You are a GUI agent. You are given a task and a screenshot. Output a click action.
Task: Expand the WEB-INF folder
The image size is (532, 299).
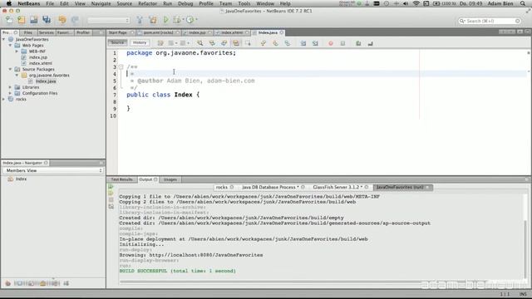[x=17, y=51]
